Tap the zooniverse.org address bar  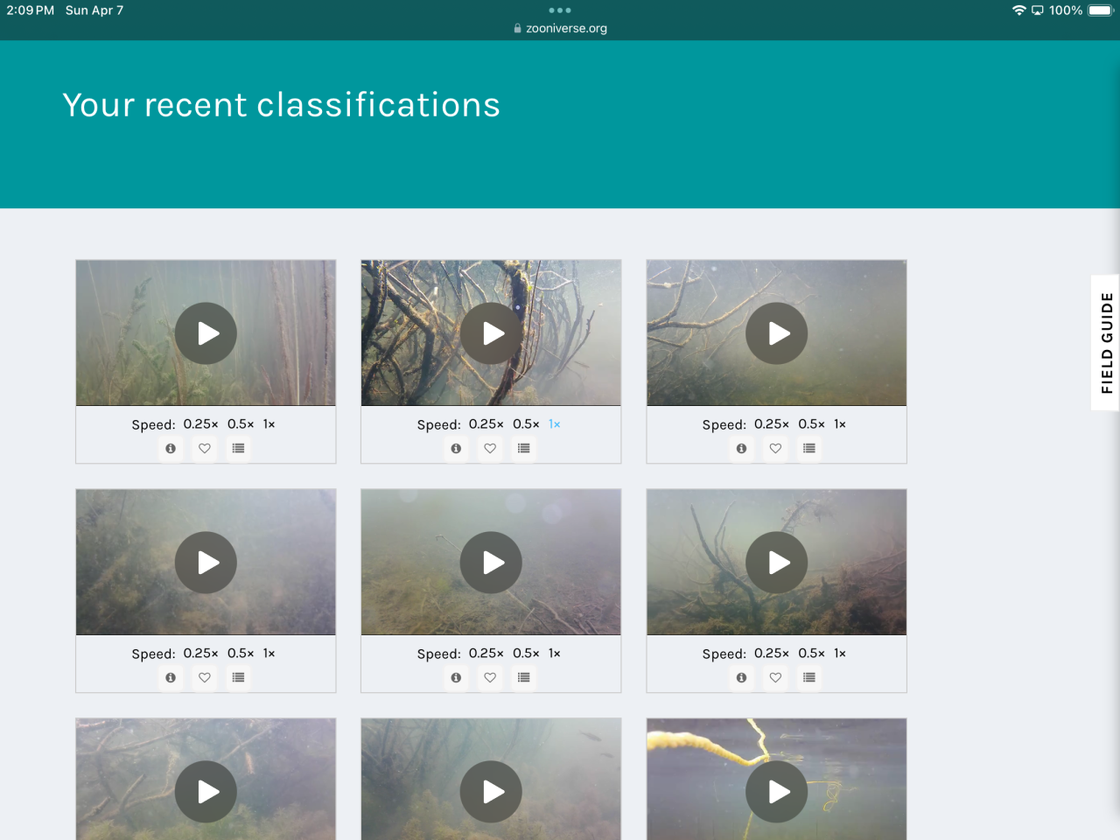(560, 28)
